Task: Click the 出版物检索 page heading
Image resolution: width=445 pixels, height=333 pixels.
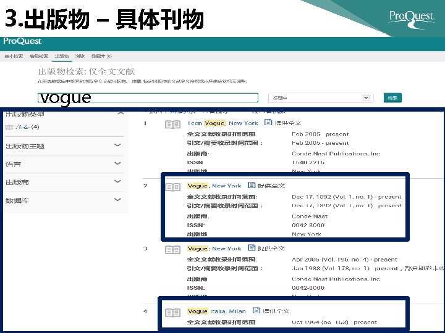Action: tap(87, 72)
